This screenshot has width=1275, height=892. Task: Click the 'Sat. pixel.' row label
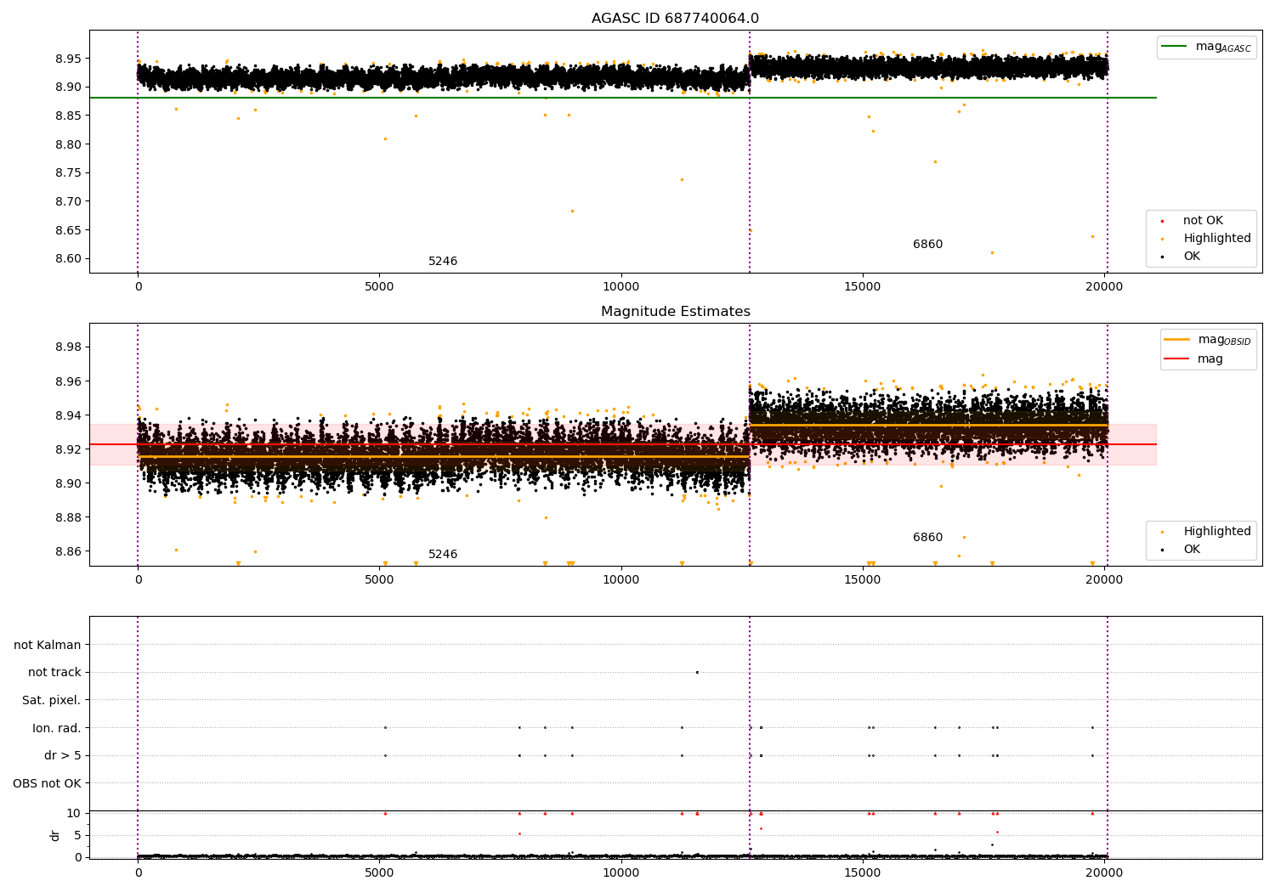tap(51, 701)
